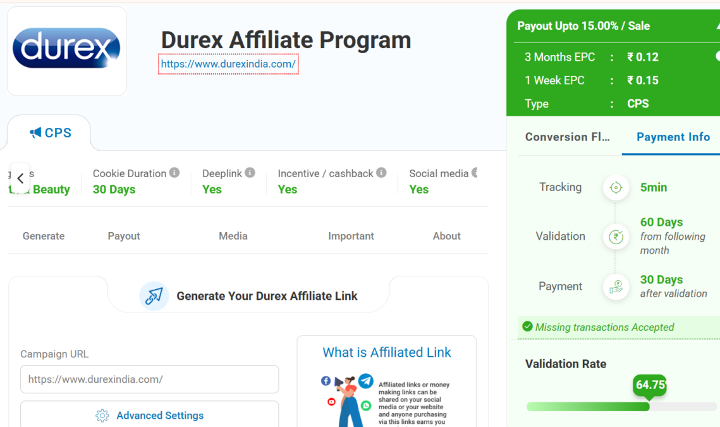Viewport: 720px width, 427px height.
Task: Go to the Generate section tab
Action: tap(44, 236)
